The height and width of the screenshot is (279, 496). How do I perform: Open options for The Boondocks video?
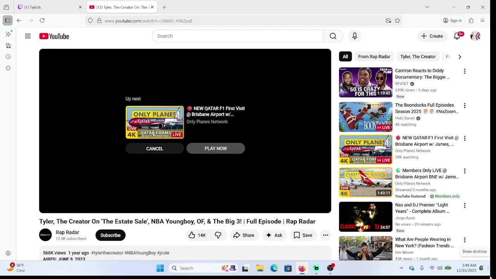pyautogui.click(x=465, y=105)
